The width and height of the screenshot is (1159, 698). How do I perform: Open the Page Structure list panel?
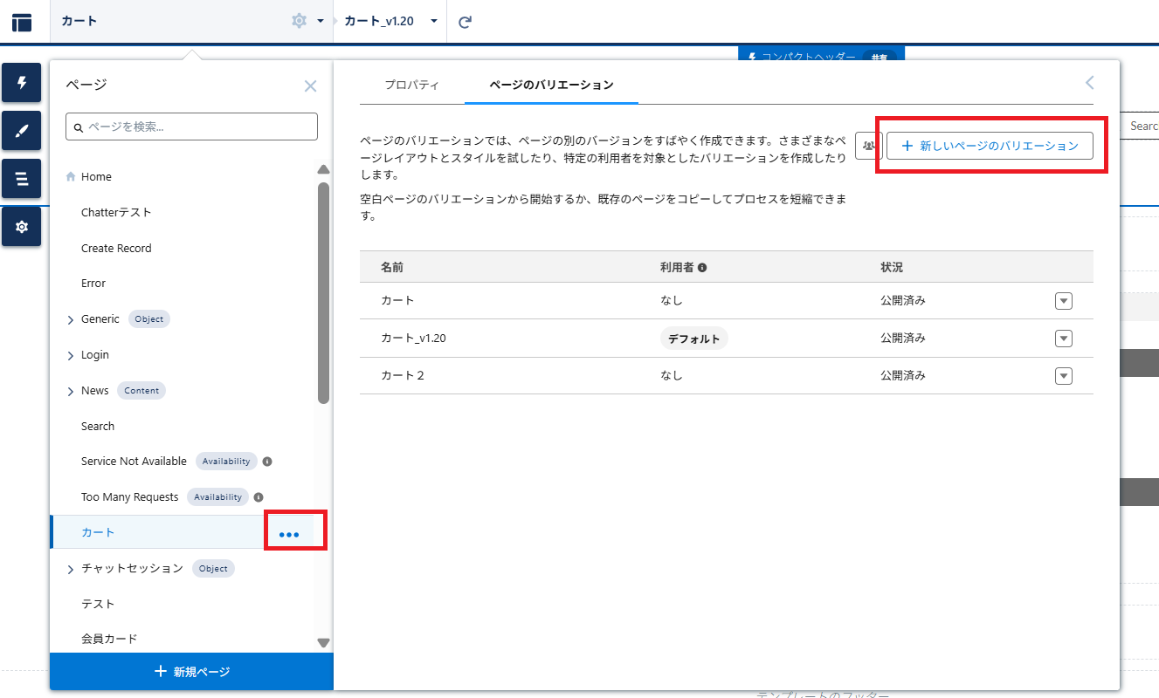22,179
